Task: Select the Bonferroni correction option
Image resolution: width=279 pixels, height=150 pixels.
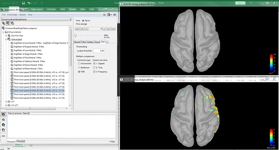Action: click(79, 68)
